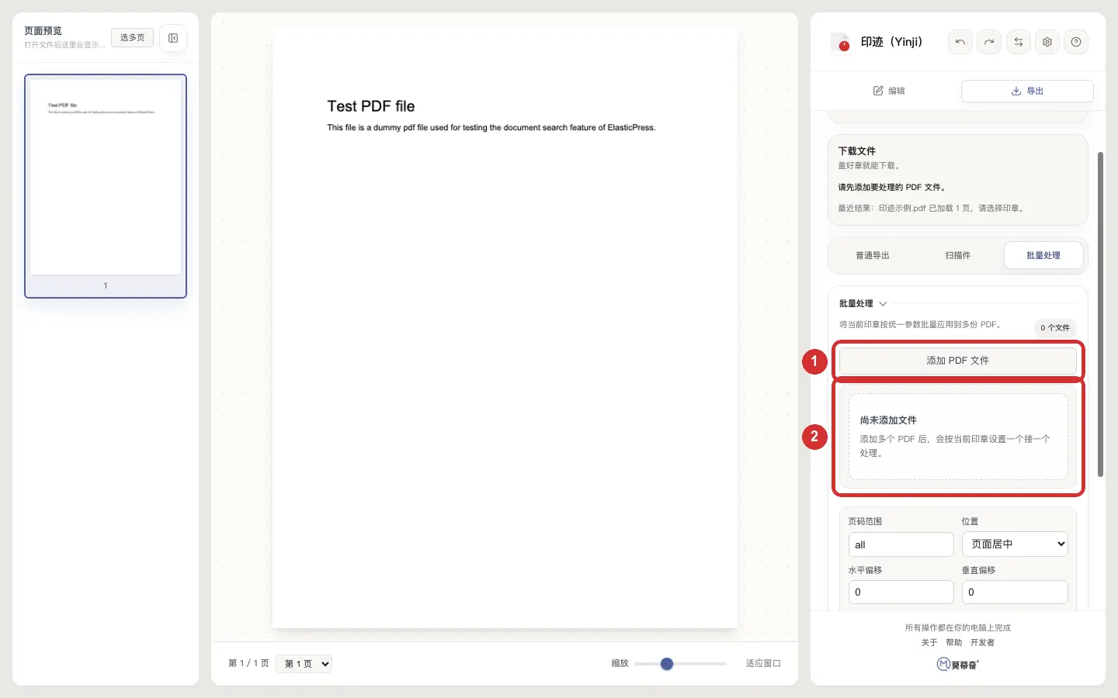Select the 批量处理 export mode tab
Screen dimensions: 1118x698
pos(1043,255)
